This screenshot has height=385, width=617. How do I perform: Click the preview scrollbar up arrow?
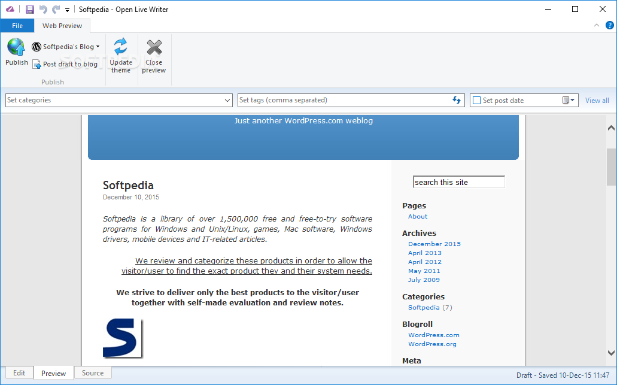[611, 128]
